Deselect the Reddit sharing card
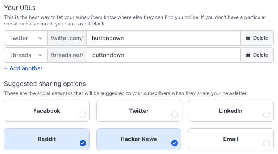278x154 pixels. pos(47,139)
